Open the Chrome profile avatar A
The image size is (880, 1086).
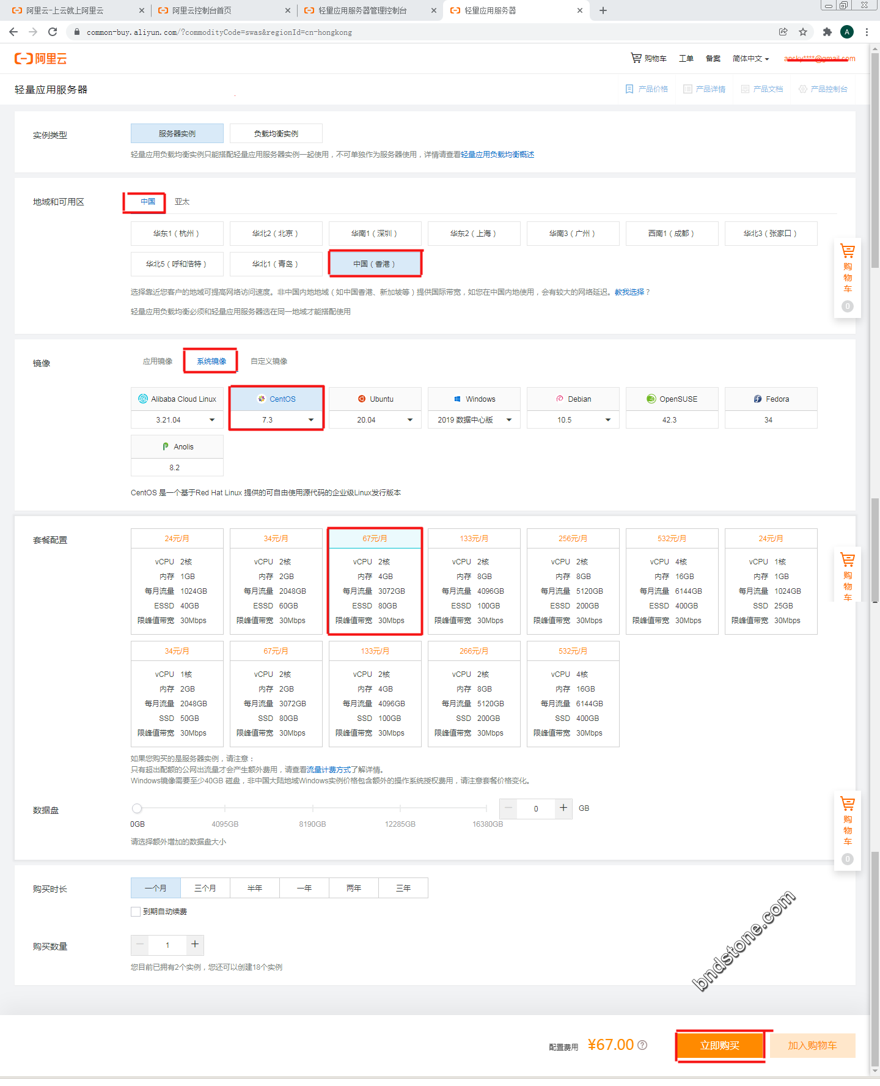(847, 32)
